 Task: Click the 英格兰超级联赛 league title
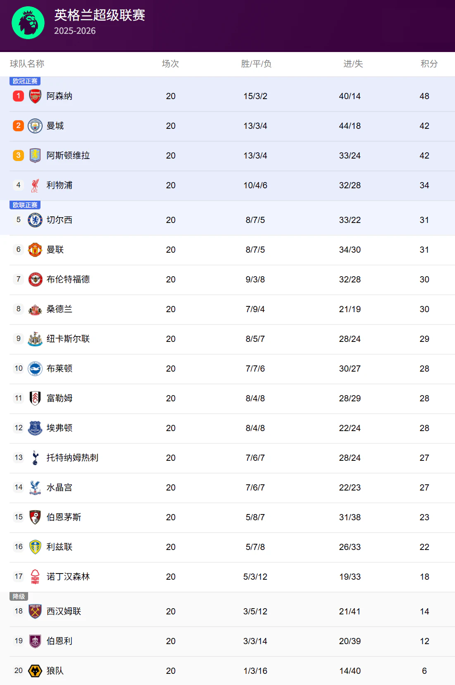(100, 15)
